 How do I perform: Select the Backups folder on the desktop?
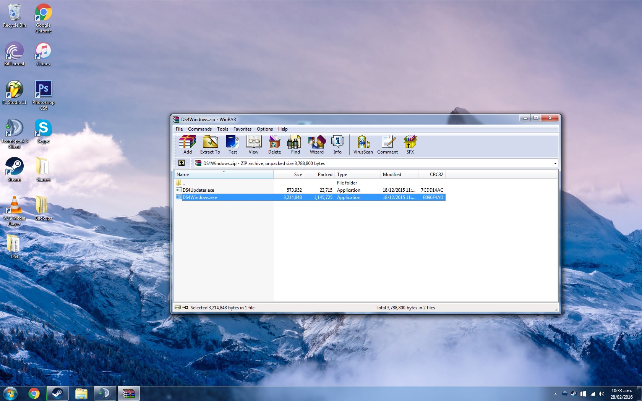pyautogui.click(x=44, y=208)
